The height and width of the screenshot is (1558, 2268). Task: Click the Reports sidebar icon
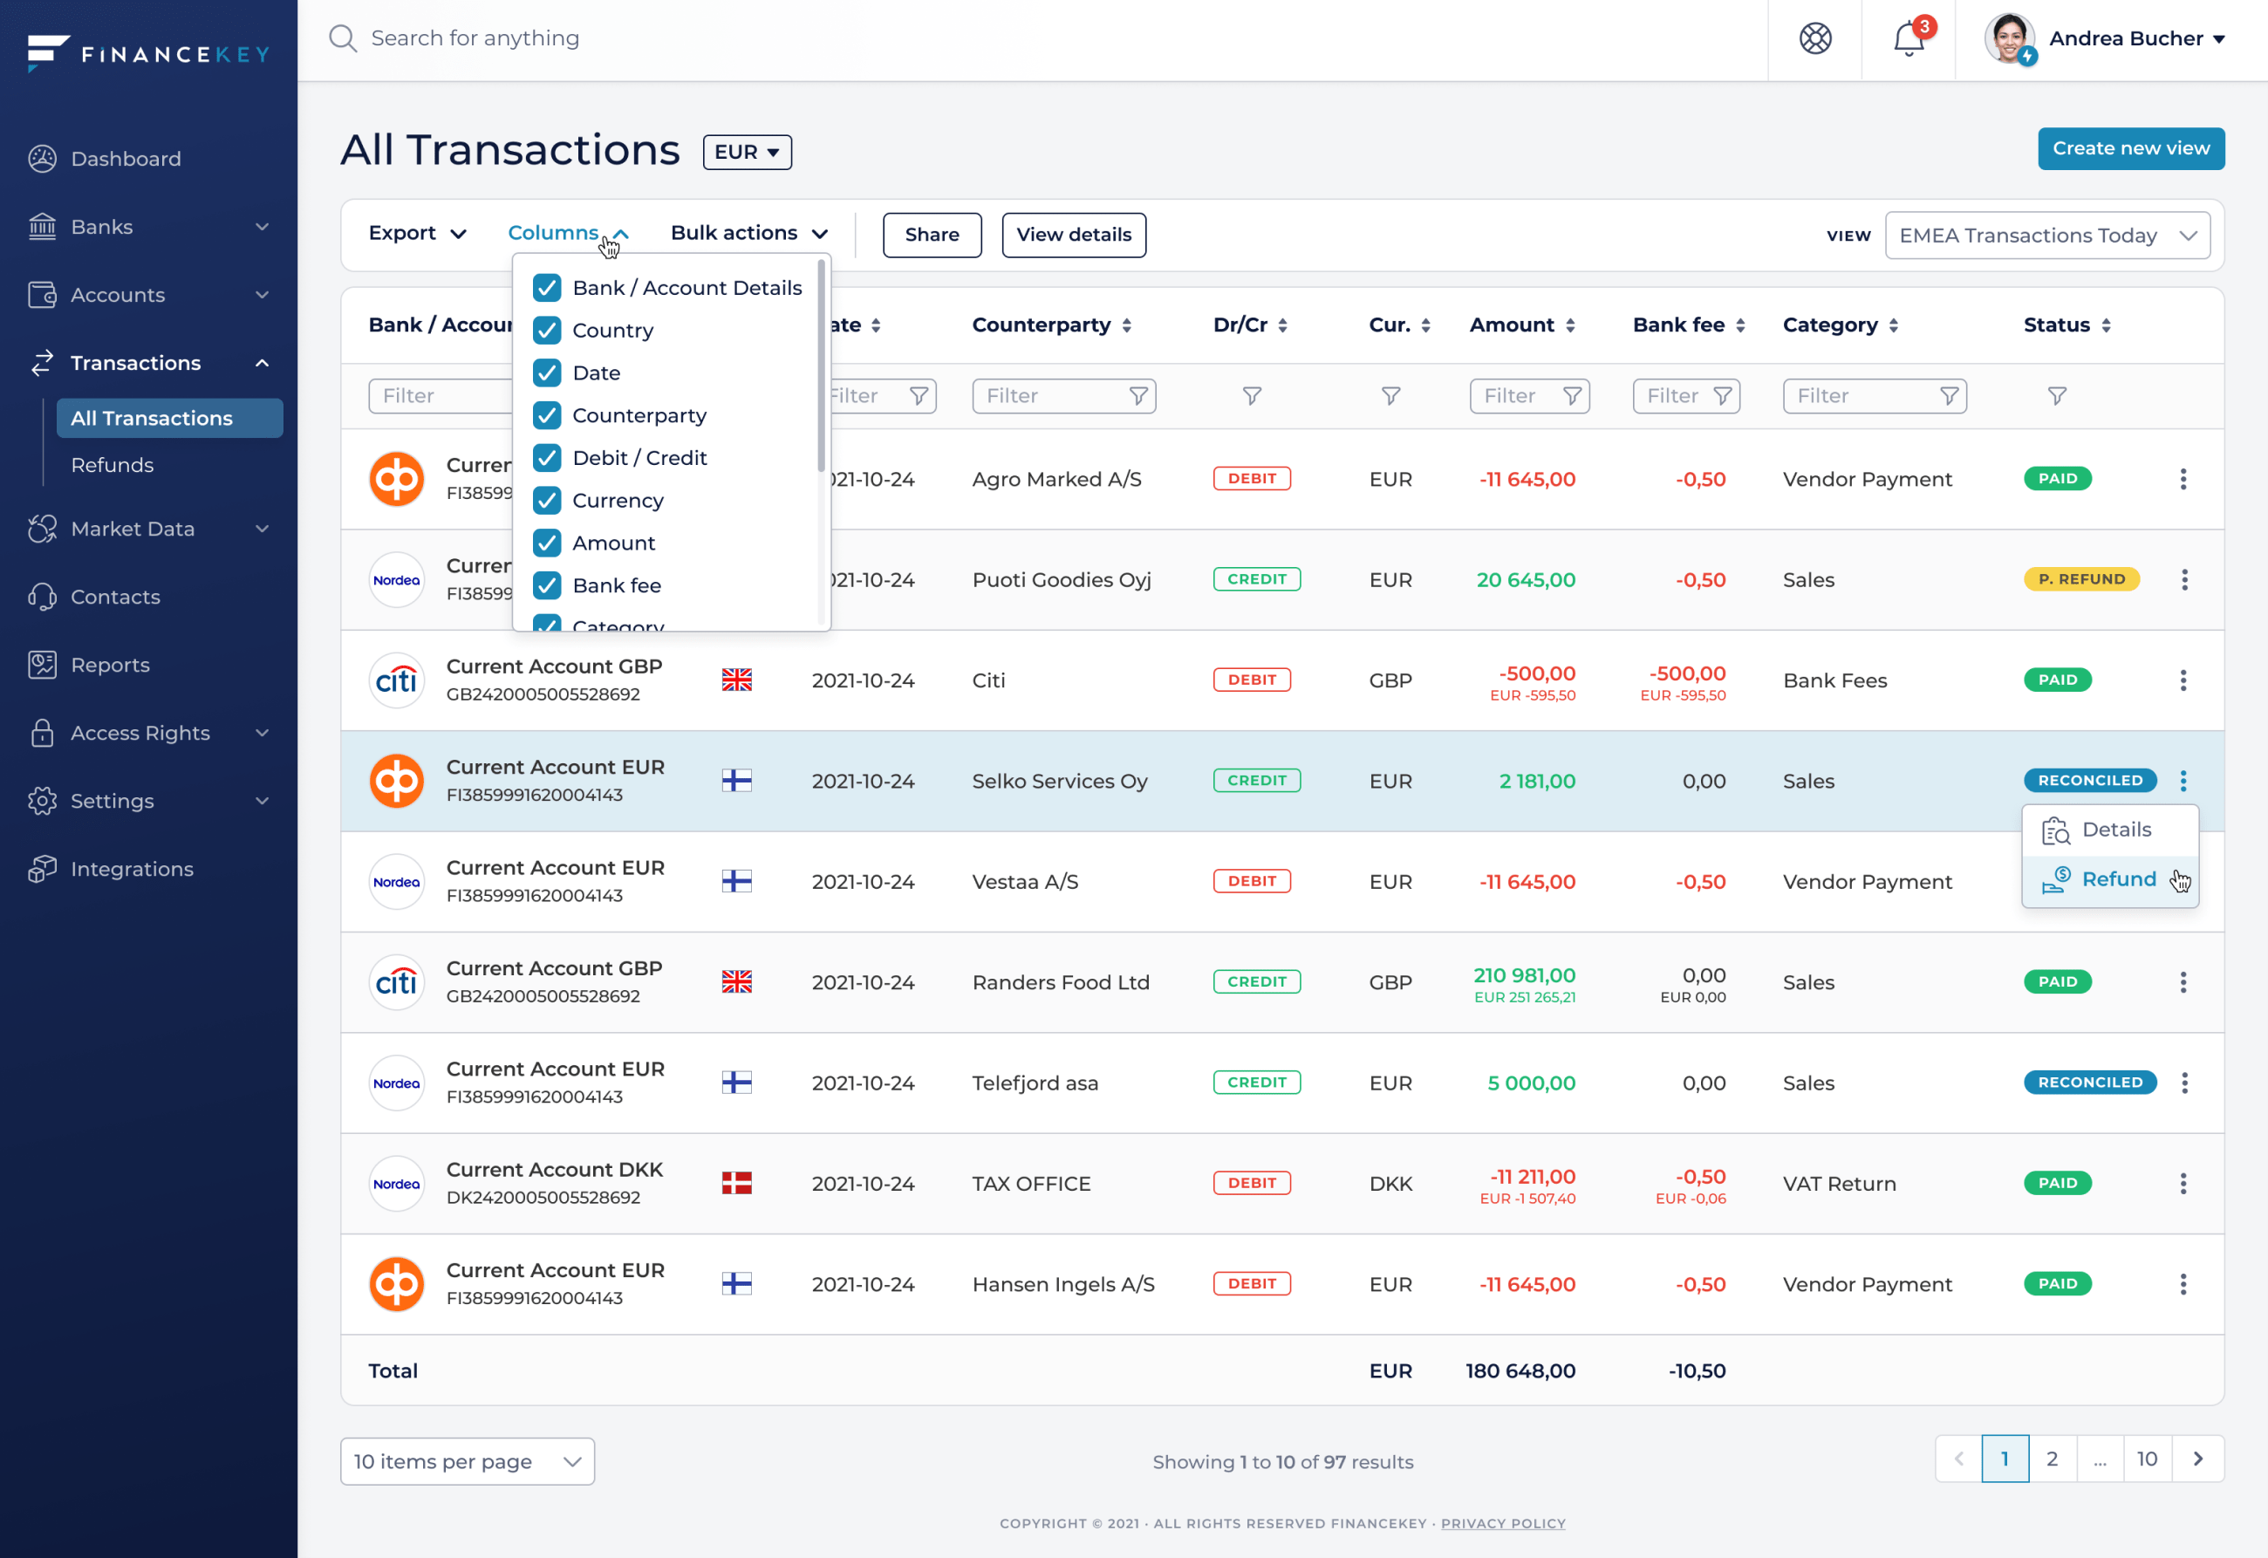pyautogui.click(x=42, y=665)
